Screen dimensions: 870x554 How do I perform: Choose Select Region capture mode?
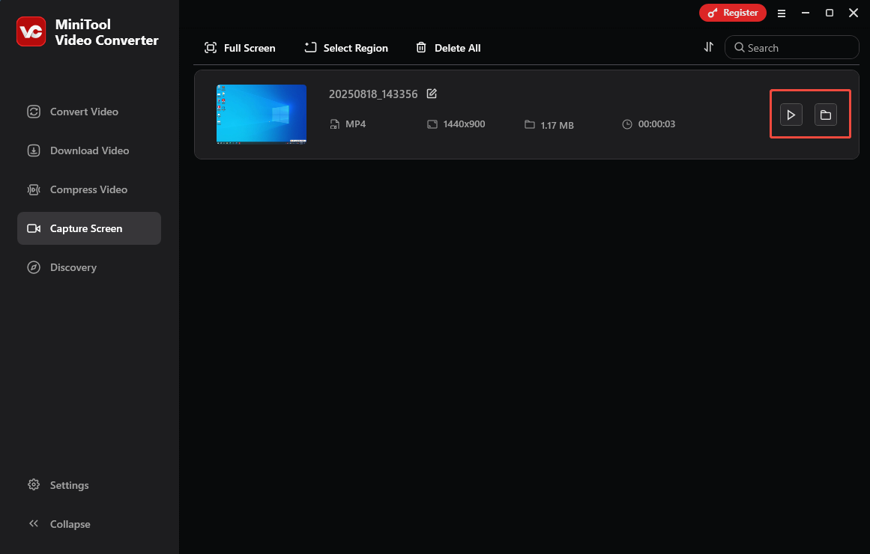click(345, 47)
